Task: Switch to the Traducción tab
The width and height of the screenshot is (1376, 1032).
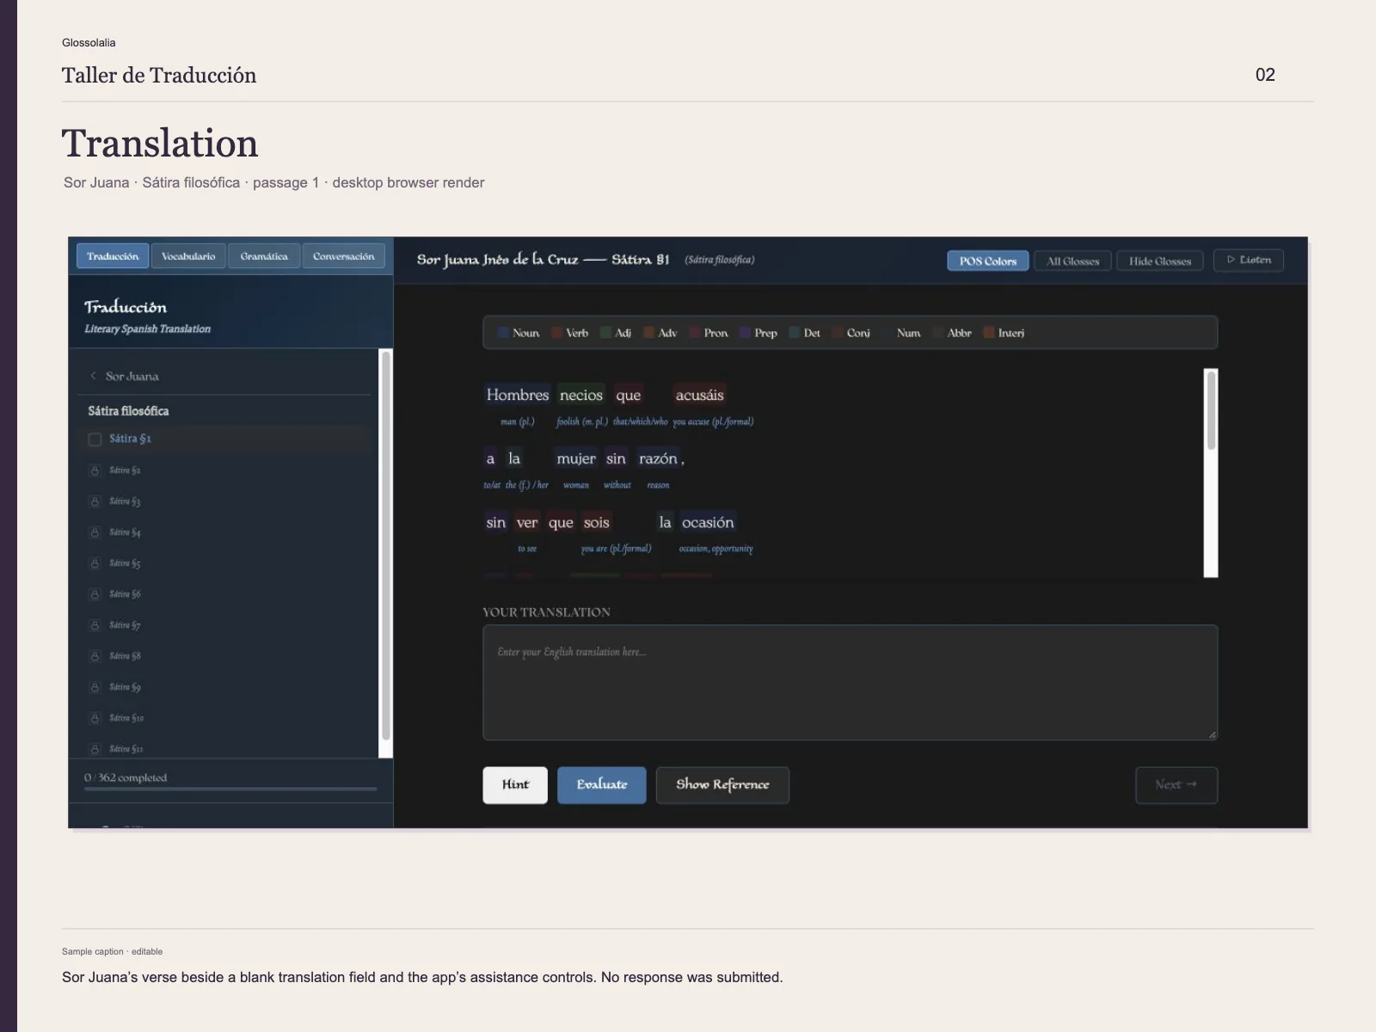Action: [x=113, y=256]
